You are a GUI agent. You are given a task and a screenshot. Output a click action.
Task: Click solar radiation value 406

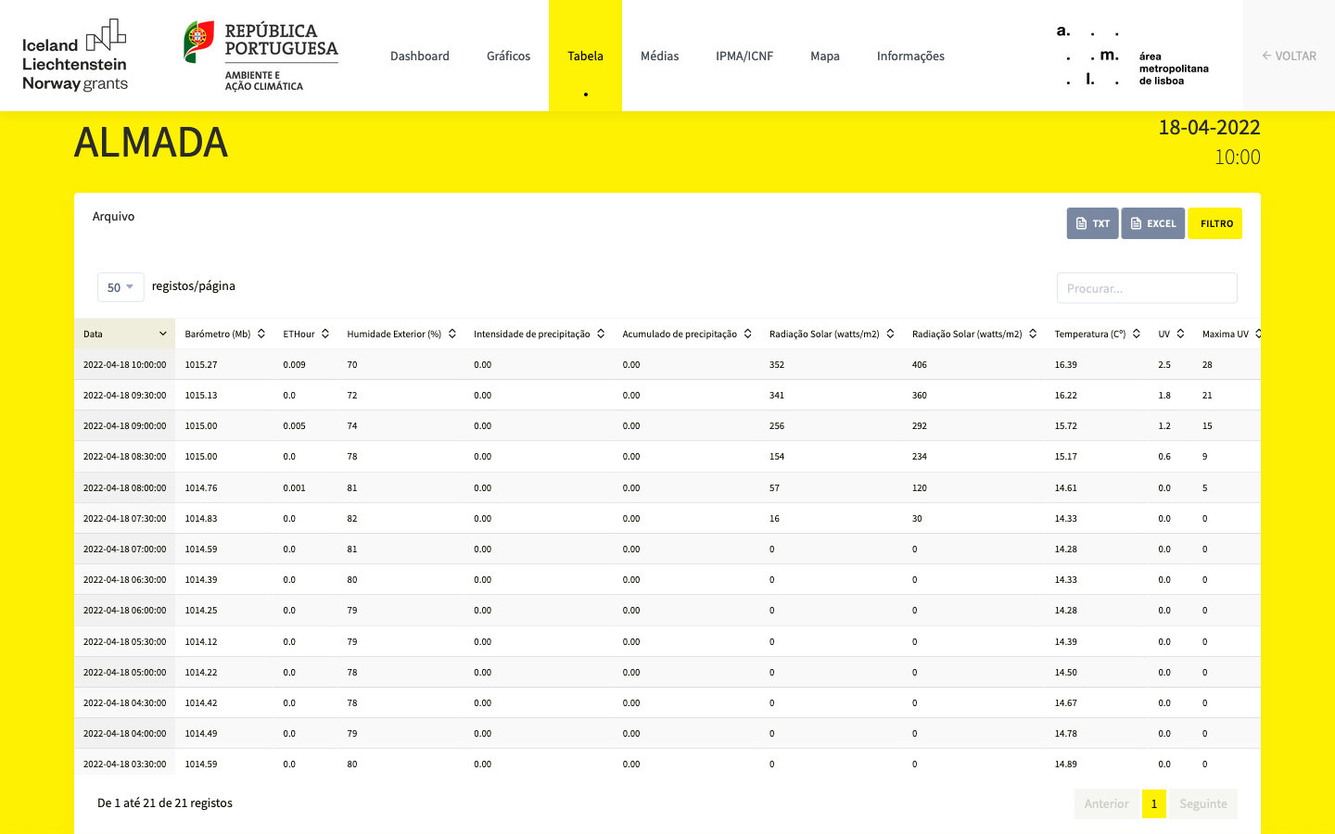coord(920,364)
